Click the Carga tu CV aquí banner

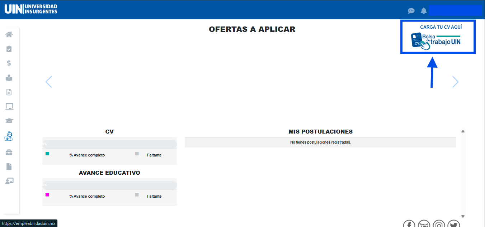coord(438,37)
